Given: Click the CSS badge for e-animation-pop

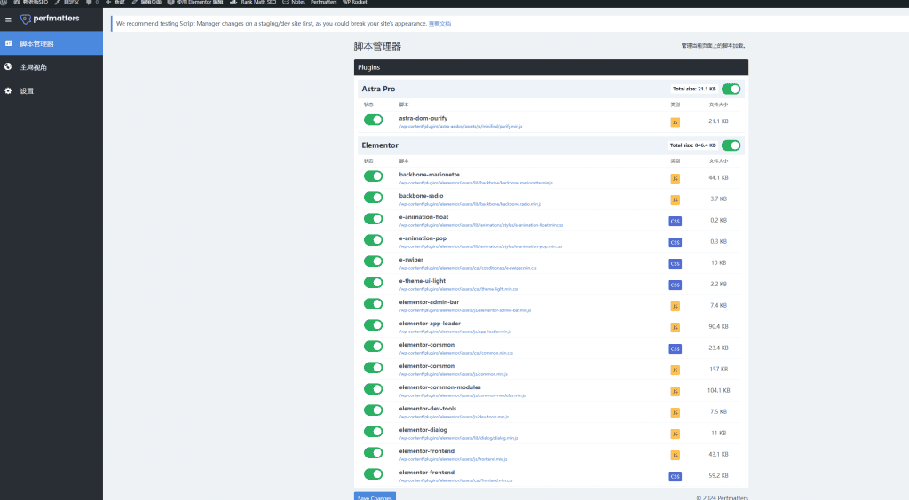Looking at the screenshot, I should click(x=675, y=243).
